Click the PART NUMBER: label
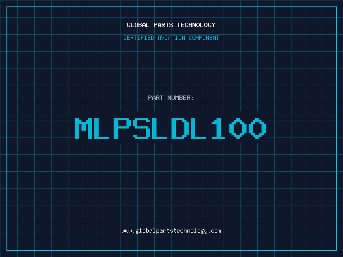Viewport: 343px width, 257px height. (x=171, y=98)
